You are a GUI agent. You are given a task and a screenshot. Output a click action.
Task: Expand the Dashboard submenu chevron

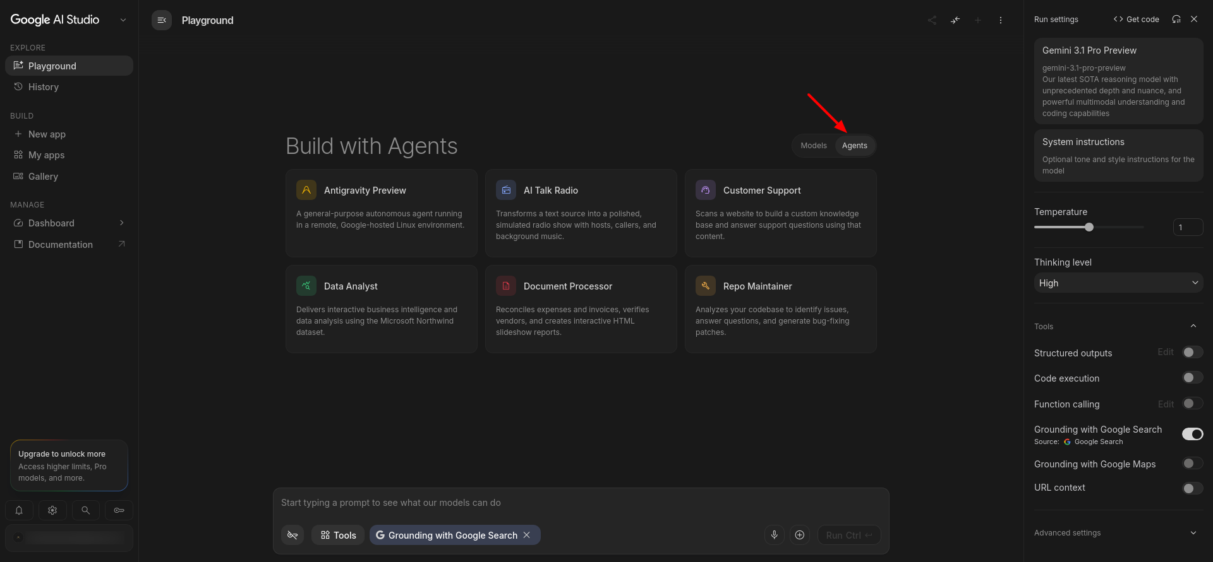[x=121, y=223]
